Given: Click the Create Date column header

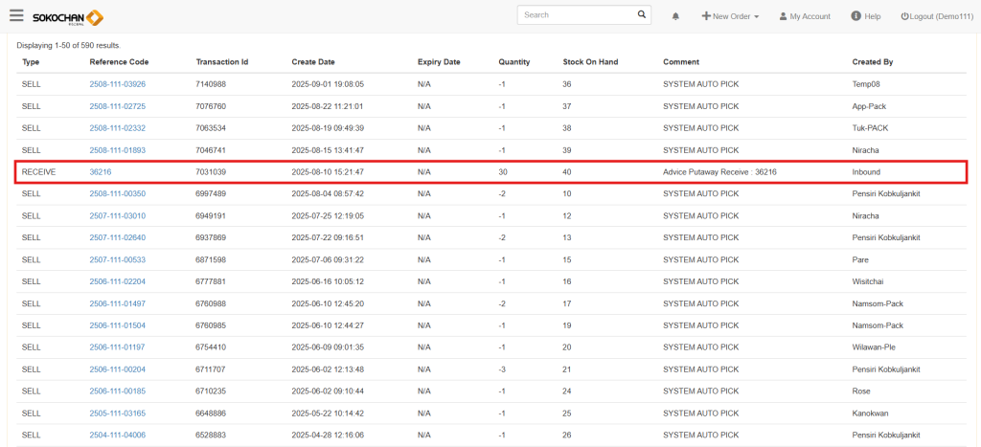Looking at the screenshot, I should click(313, 62).
